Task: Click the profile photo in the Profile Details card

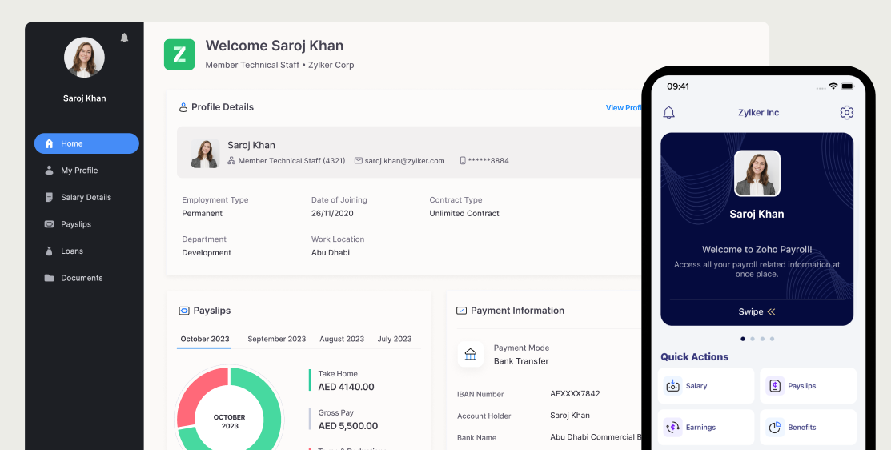Action: (x=205, y=154)
